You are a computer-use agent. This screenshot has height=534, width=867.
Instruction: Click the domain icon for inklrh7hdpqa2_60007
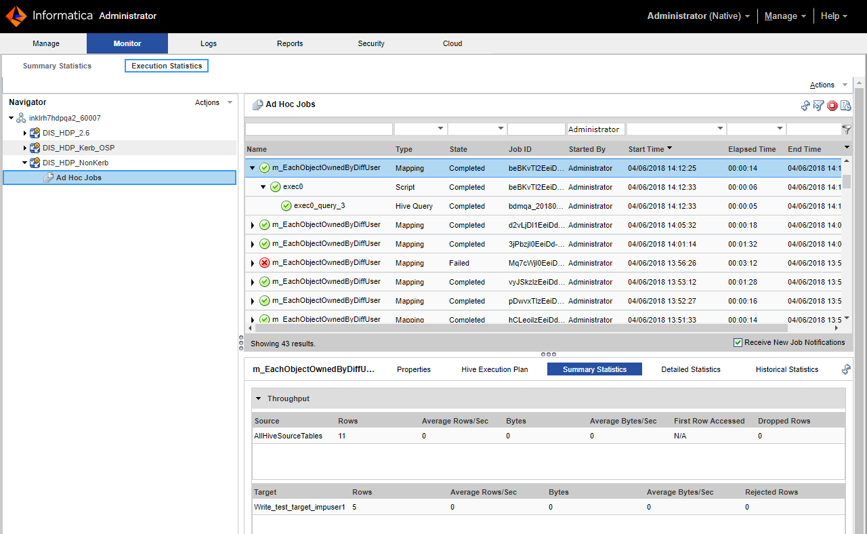pos(22,118)
